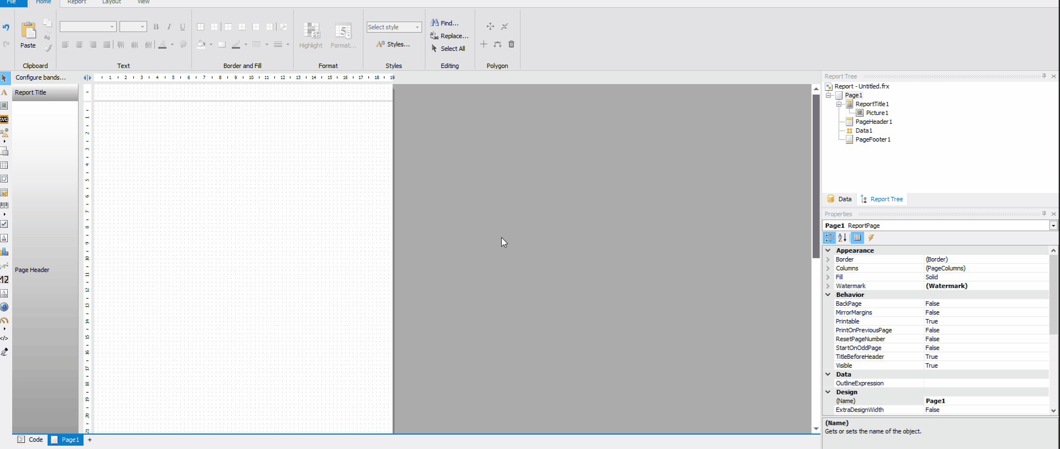Screen dimensions: 1060x449
Task: Pick the Sparkline object tool
Action: point(4,266)
